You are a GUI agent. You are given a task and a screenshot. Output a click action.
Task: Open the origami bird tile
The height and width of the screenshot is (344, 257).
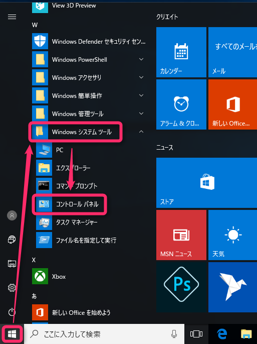pyautogui.click(x=232, y=287)
